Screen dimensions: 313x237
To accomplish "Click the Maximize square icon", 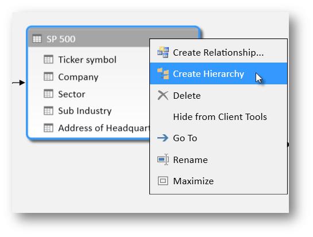I will [163, 181].
